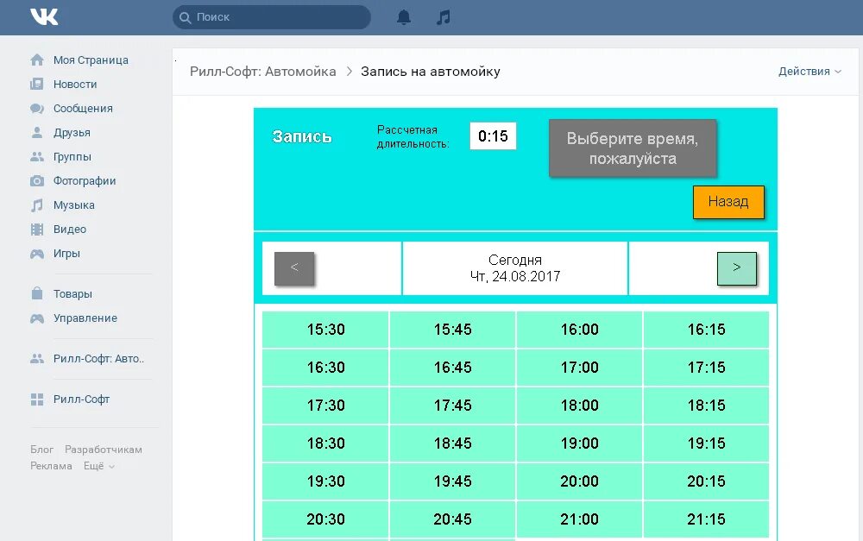Select the 18:00 time slot
The image size is (863, 541).
[579, 405]
